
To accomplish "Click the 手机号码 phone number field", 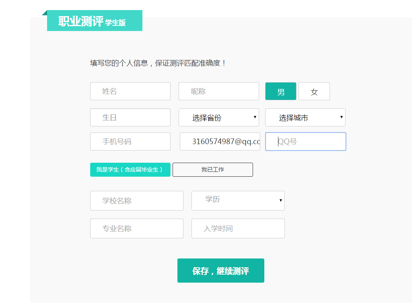I will 130,142.
